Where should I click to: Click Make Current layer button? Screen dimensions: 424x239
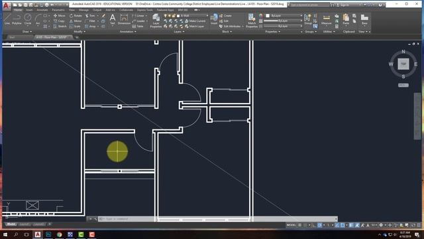[195, 21]
